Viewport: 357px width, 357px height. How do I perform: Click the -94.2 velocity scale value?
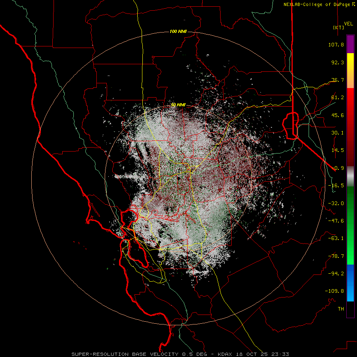336,274
